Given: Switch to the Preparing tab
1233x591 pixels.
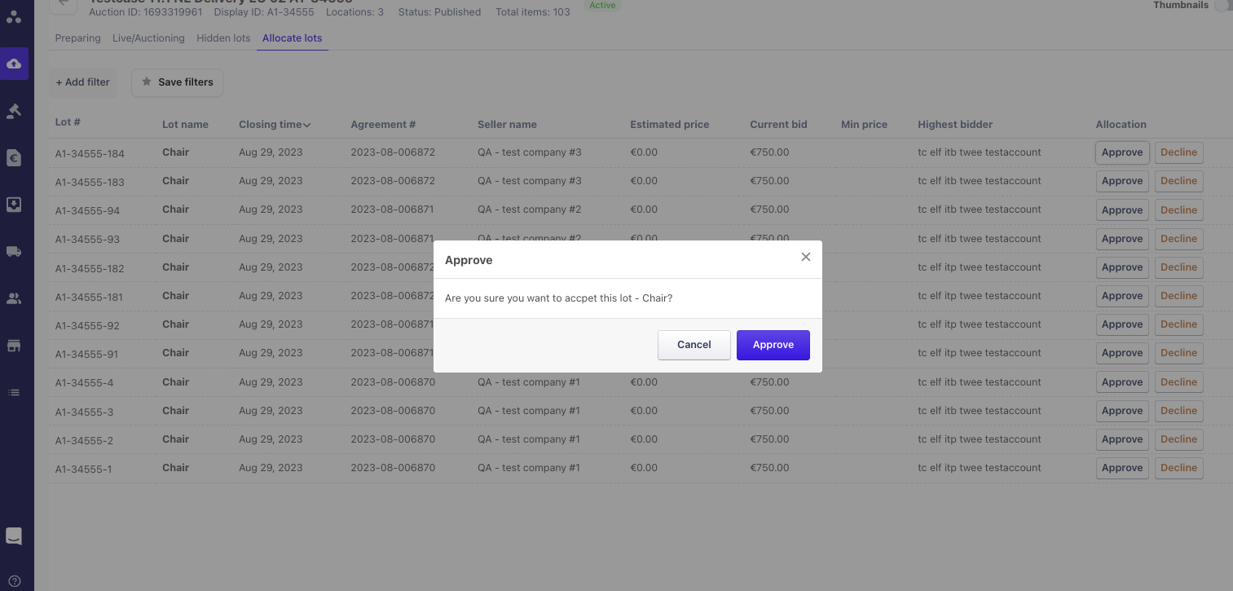Looking at the screenshot, I should pos(78,38).
